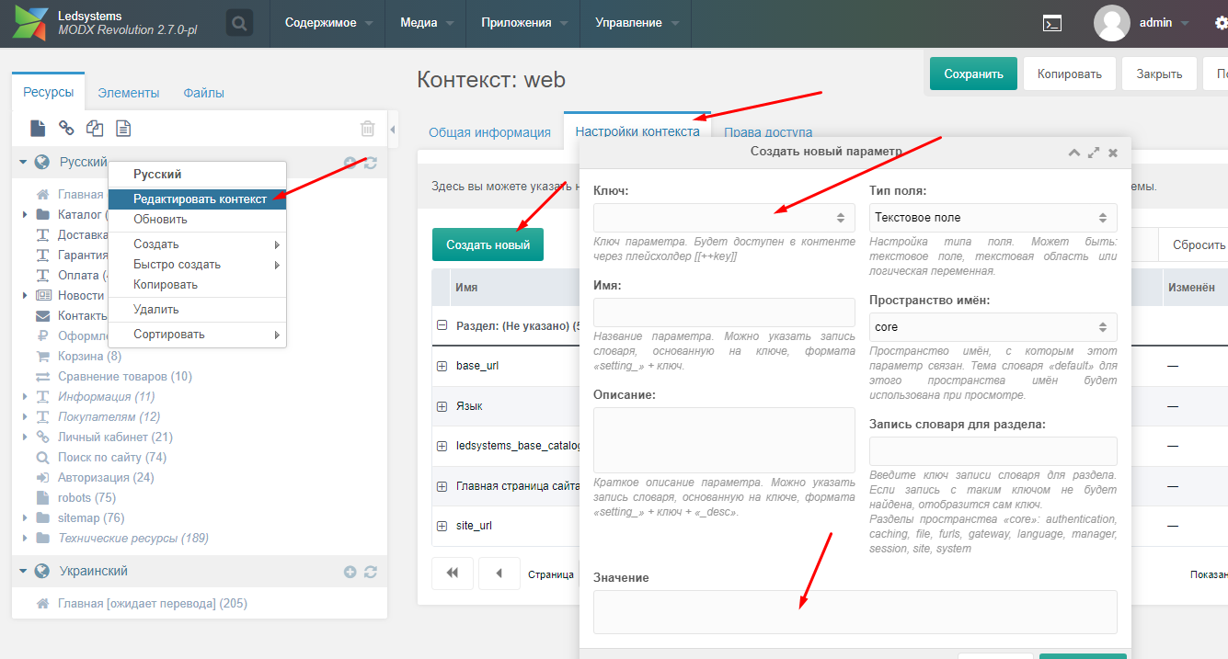Viewport: 1228px width, 659px height.
Task: Collapse the left resource panel arrow
Action: (x=393, y=130)
